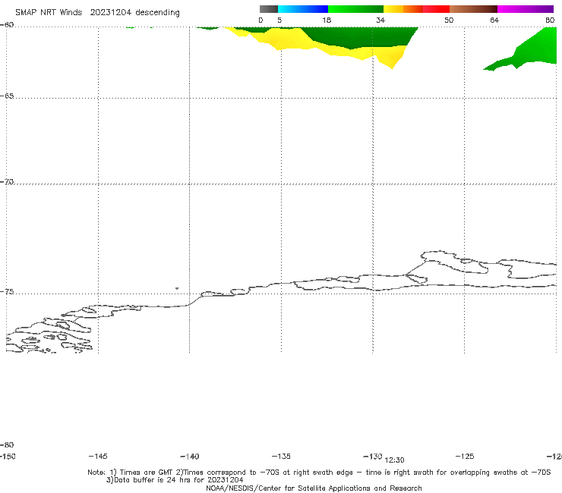This screenshot has width=562, height=493.
Task: Click the "NOAA/NESDIS/Center for Satellite Applications" credit
Action: point(314,488)
